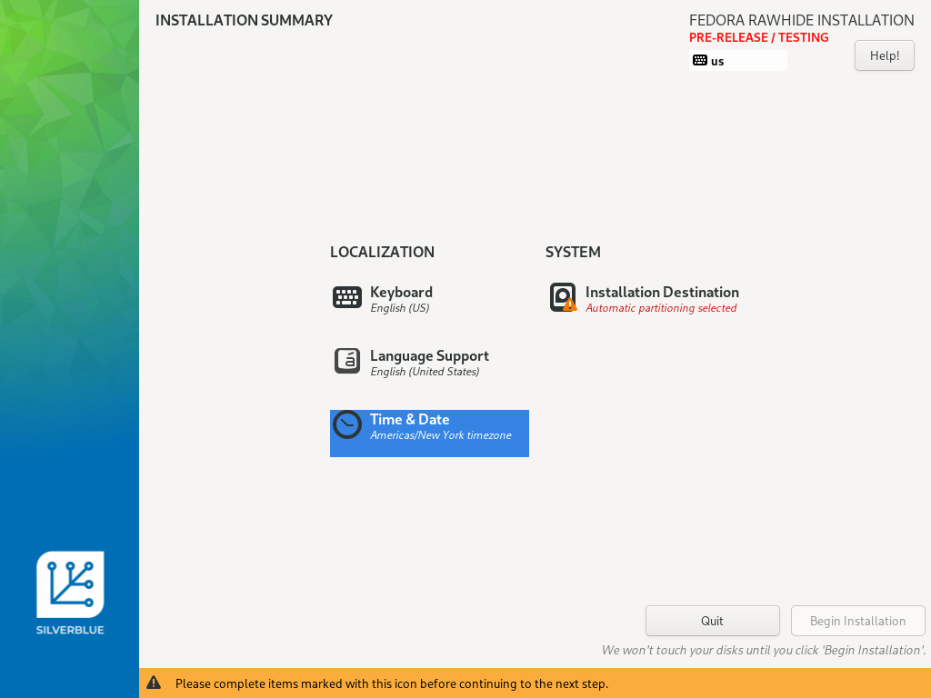Viewport: 931px width, 698px height.
Task: Open the Time & Date title
Action: tap(410, 419)
